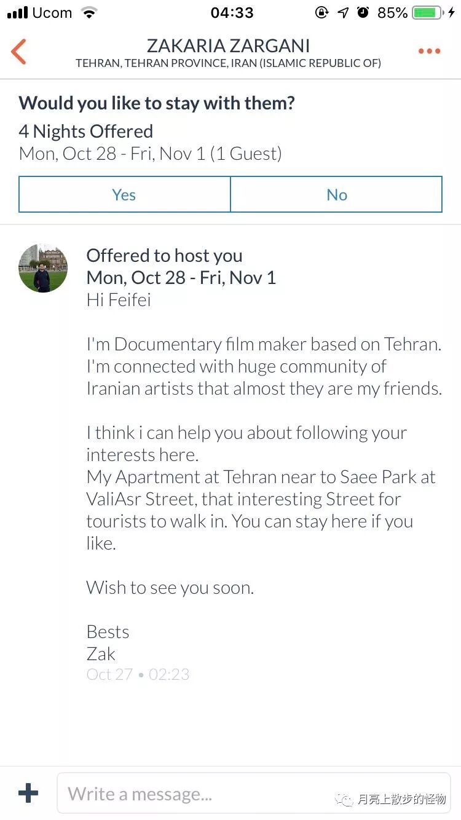Tap the green battery icon
Screen dimensions: 461x820
point(428,13)
